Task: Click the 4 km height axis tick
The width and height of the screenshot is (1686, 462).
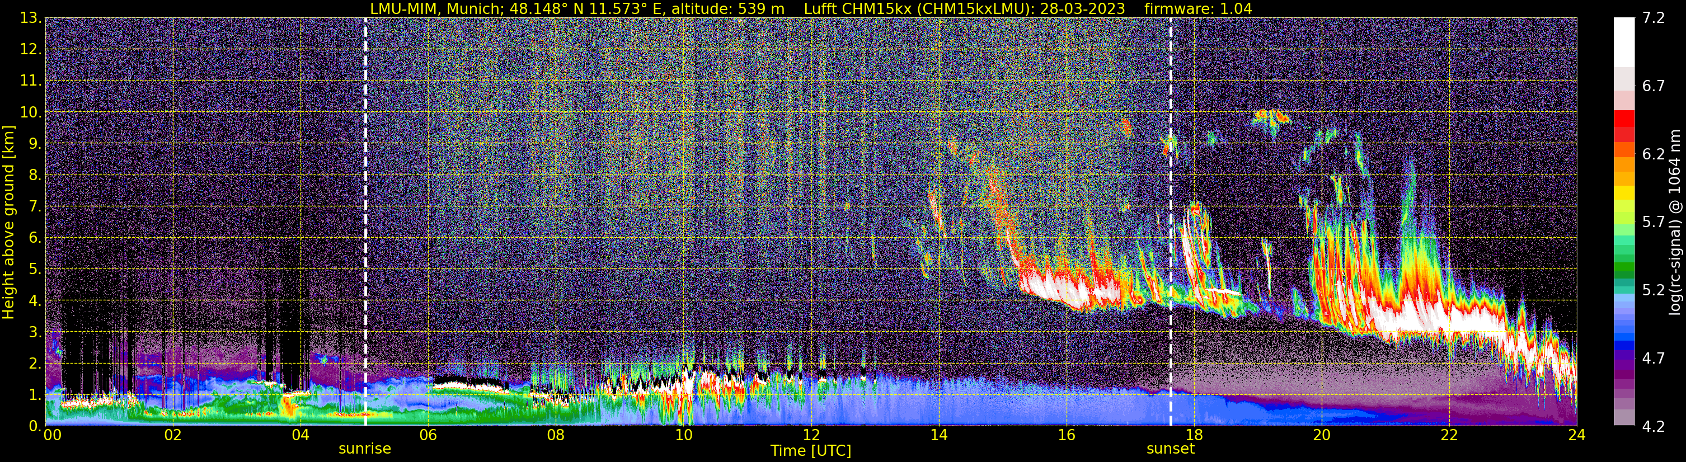Action: click(35, 301)
